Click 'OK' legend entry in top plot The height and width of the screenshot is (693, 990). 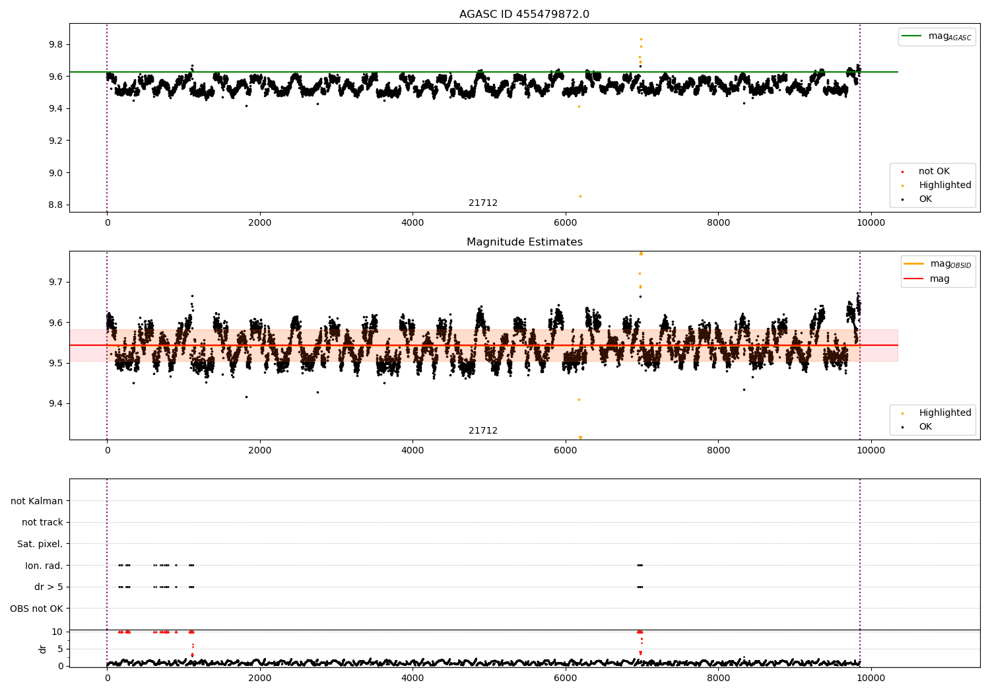coord(917,199)
